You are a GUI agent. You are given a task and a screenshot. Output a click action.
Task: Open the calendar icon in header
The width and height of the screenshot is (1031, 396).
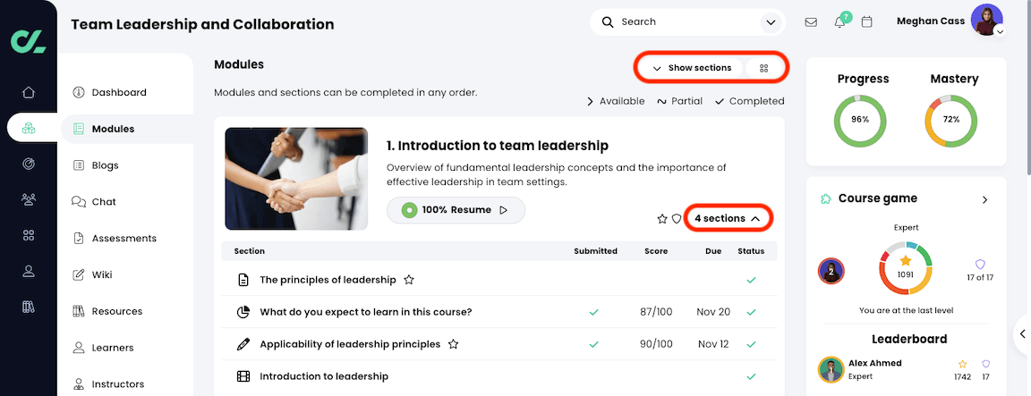866,22
